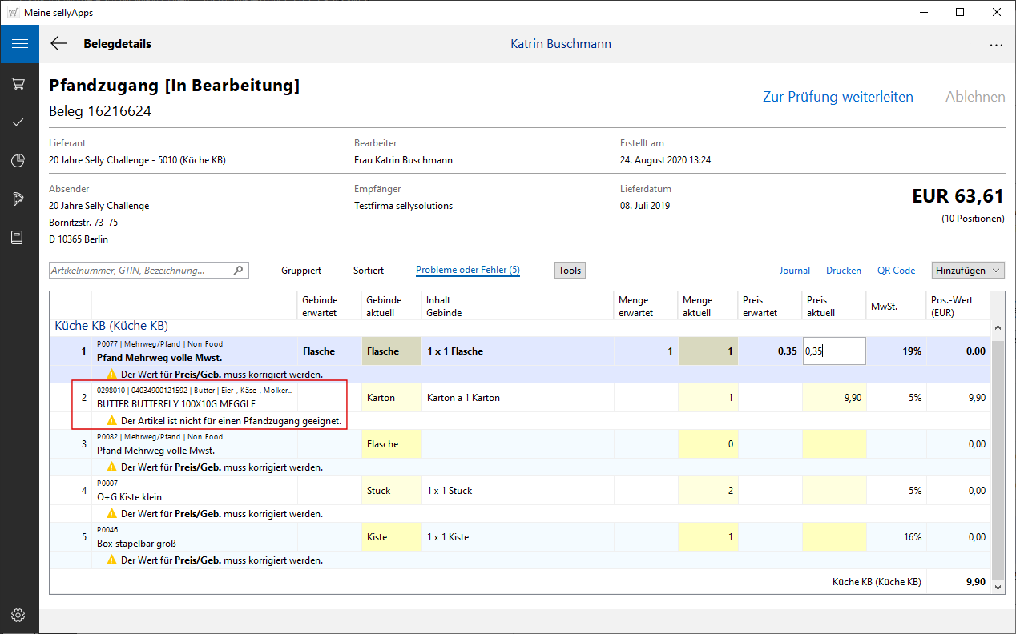The height and width of the screenshot is (634, 1016).
Task: Click the sidebar icon below the pie chart
Action: coord(19,199)
